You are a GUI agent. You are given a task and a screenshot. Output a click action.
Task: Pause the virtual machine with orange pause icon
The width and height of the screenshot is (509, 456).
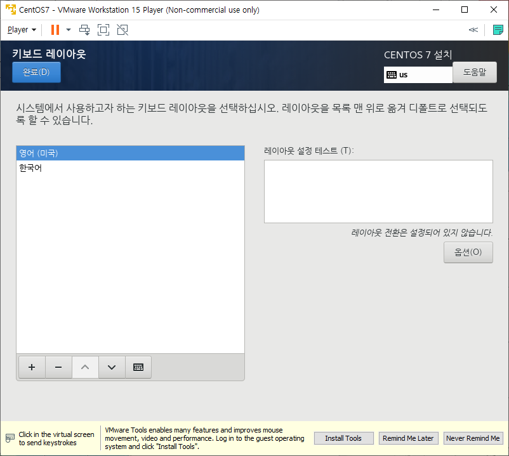pyautogui.click(x=55, y=30)
